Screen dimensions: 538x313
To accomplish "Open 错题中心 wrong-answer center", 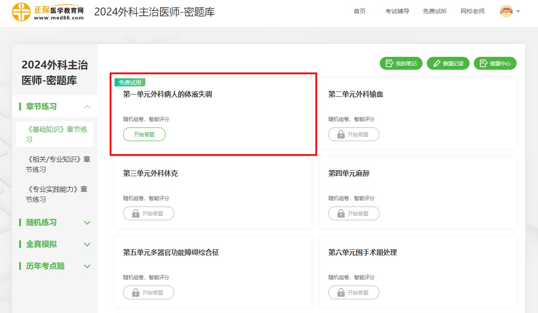I will tap(495, 64).
